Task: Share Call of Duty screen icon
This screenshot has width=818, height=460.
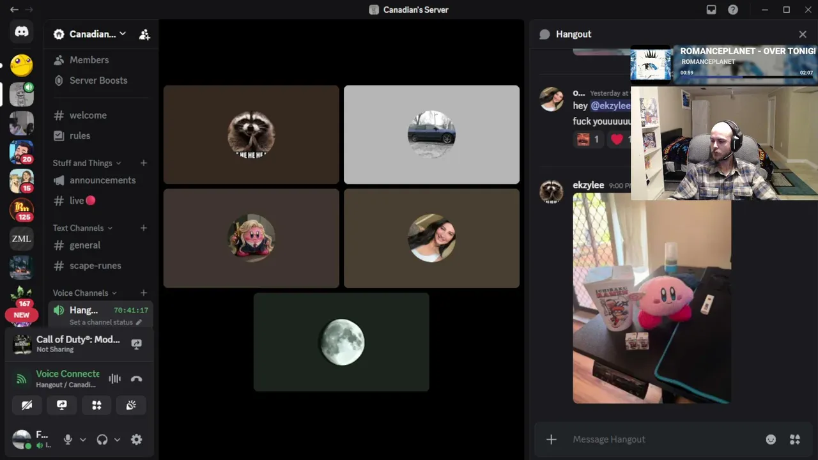Action: (x=136, y=344)
